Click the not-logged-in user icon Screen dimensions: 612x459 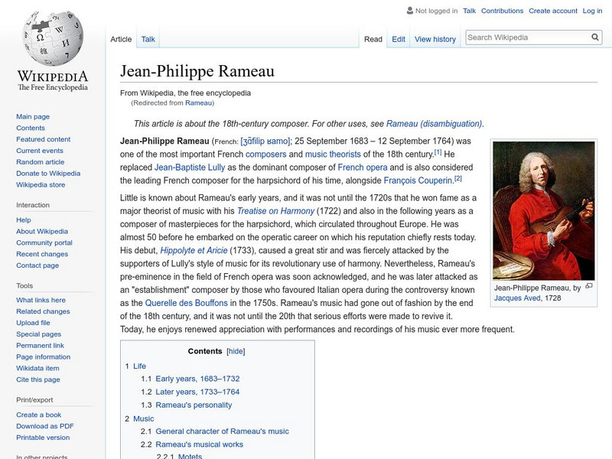coord(410,11)
